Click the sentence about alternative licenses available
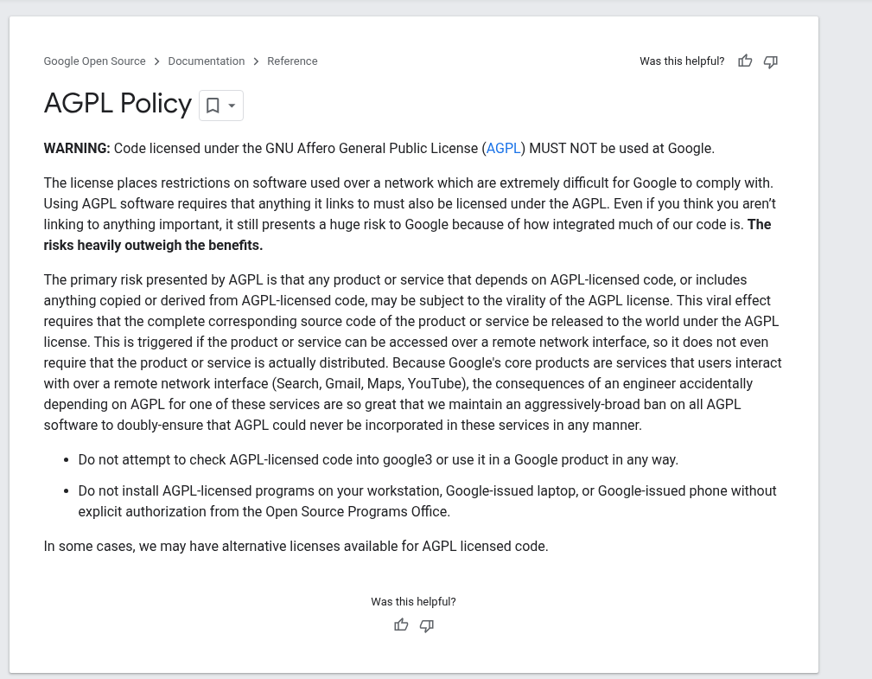Image resolution: width=872 pixels, height=679 pixels. tap(296, 546)
